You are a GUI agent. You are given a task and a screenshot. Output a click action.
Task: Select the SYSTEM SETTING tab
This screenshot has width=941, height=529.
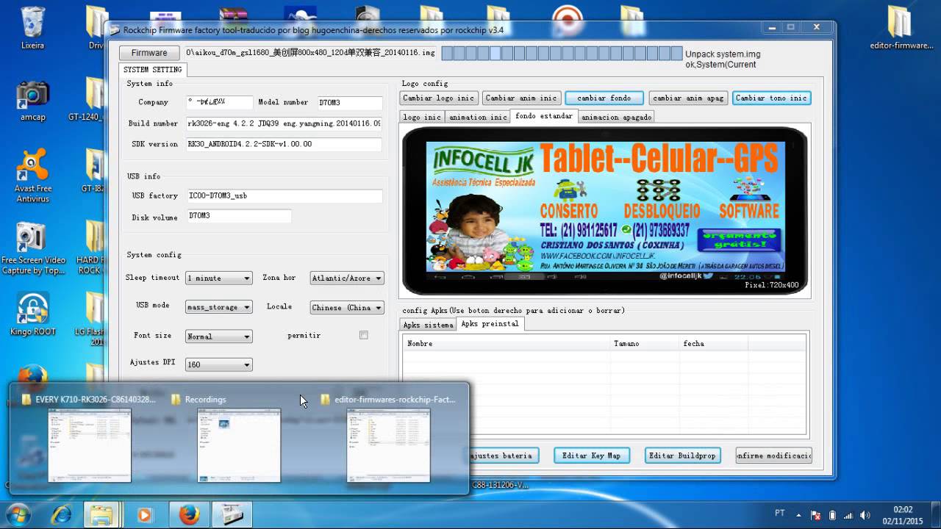tap(152, 70)
